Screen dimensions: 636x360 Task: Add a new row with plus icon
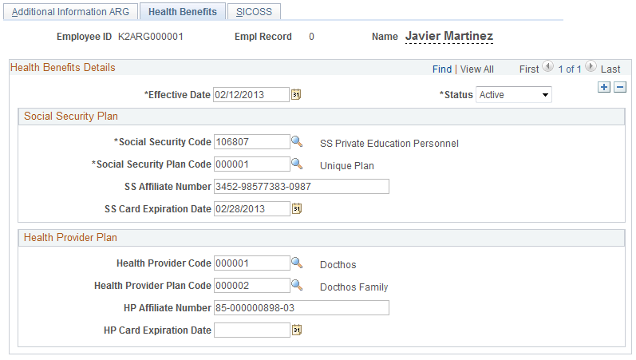604,87
